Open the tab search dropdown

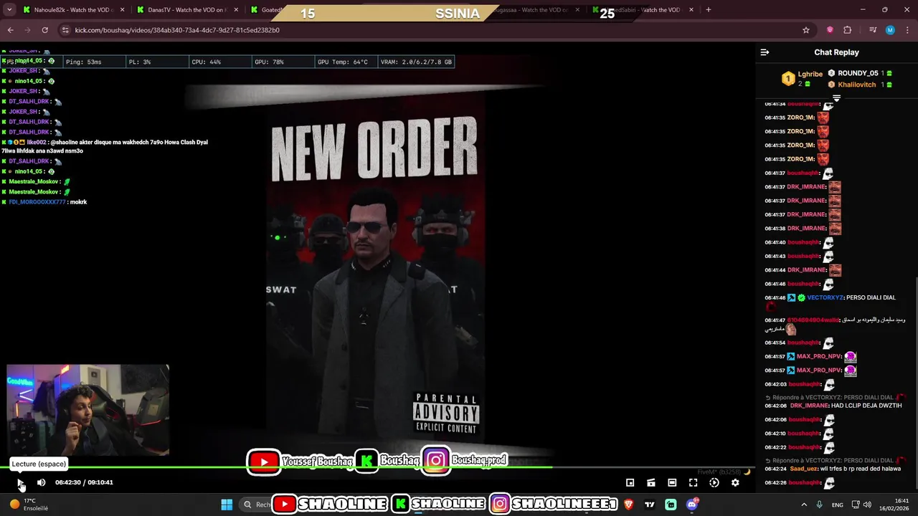(x=9, y=10)
